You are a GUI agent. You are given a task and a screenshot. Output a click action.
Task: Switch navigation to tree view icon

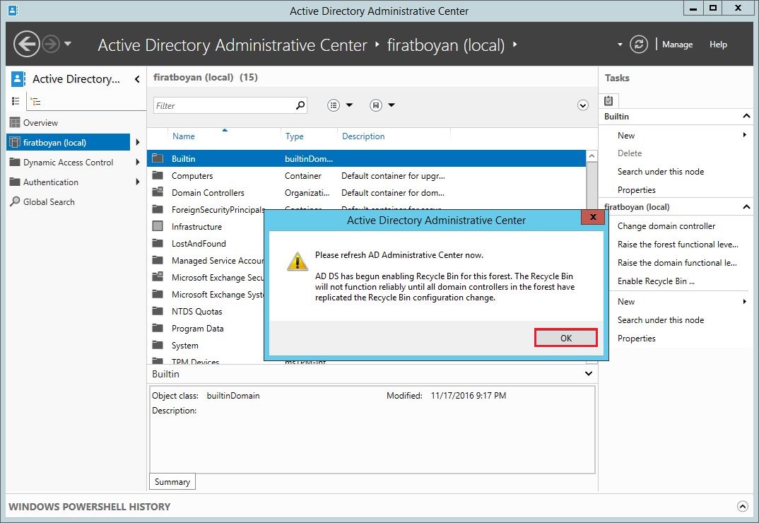[35, 101]
